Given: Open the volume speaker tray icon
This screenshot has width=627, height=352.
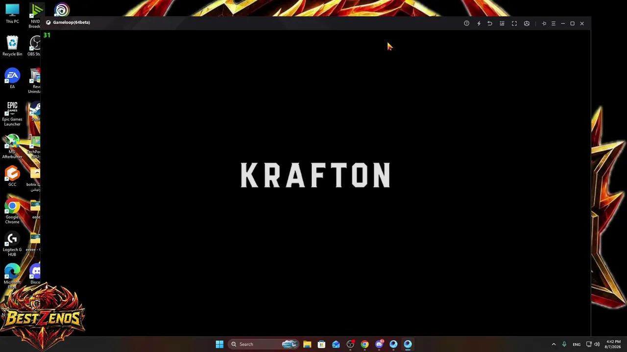Looking at the screenshot, I should (x=597, y=344).
